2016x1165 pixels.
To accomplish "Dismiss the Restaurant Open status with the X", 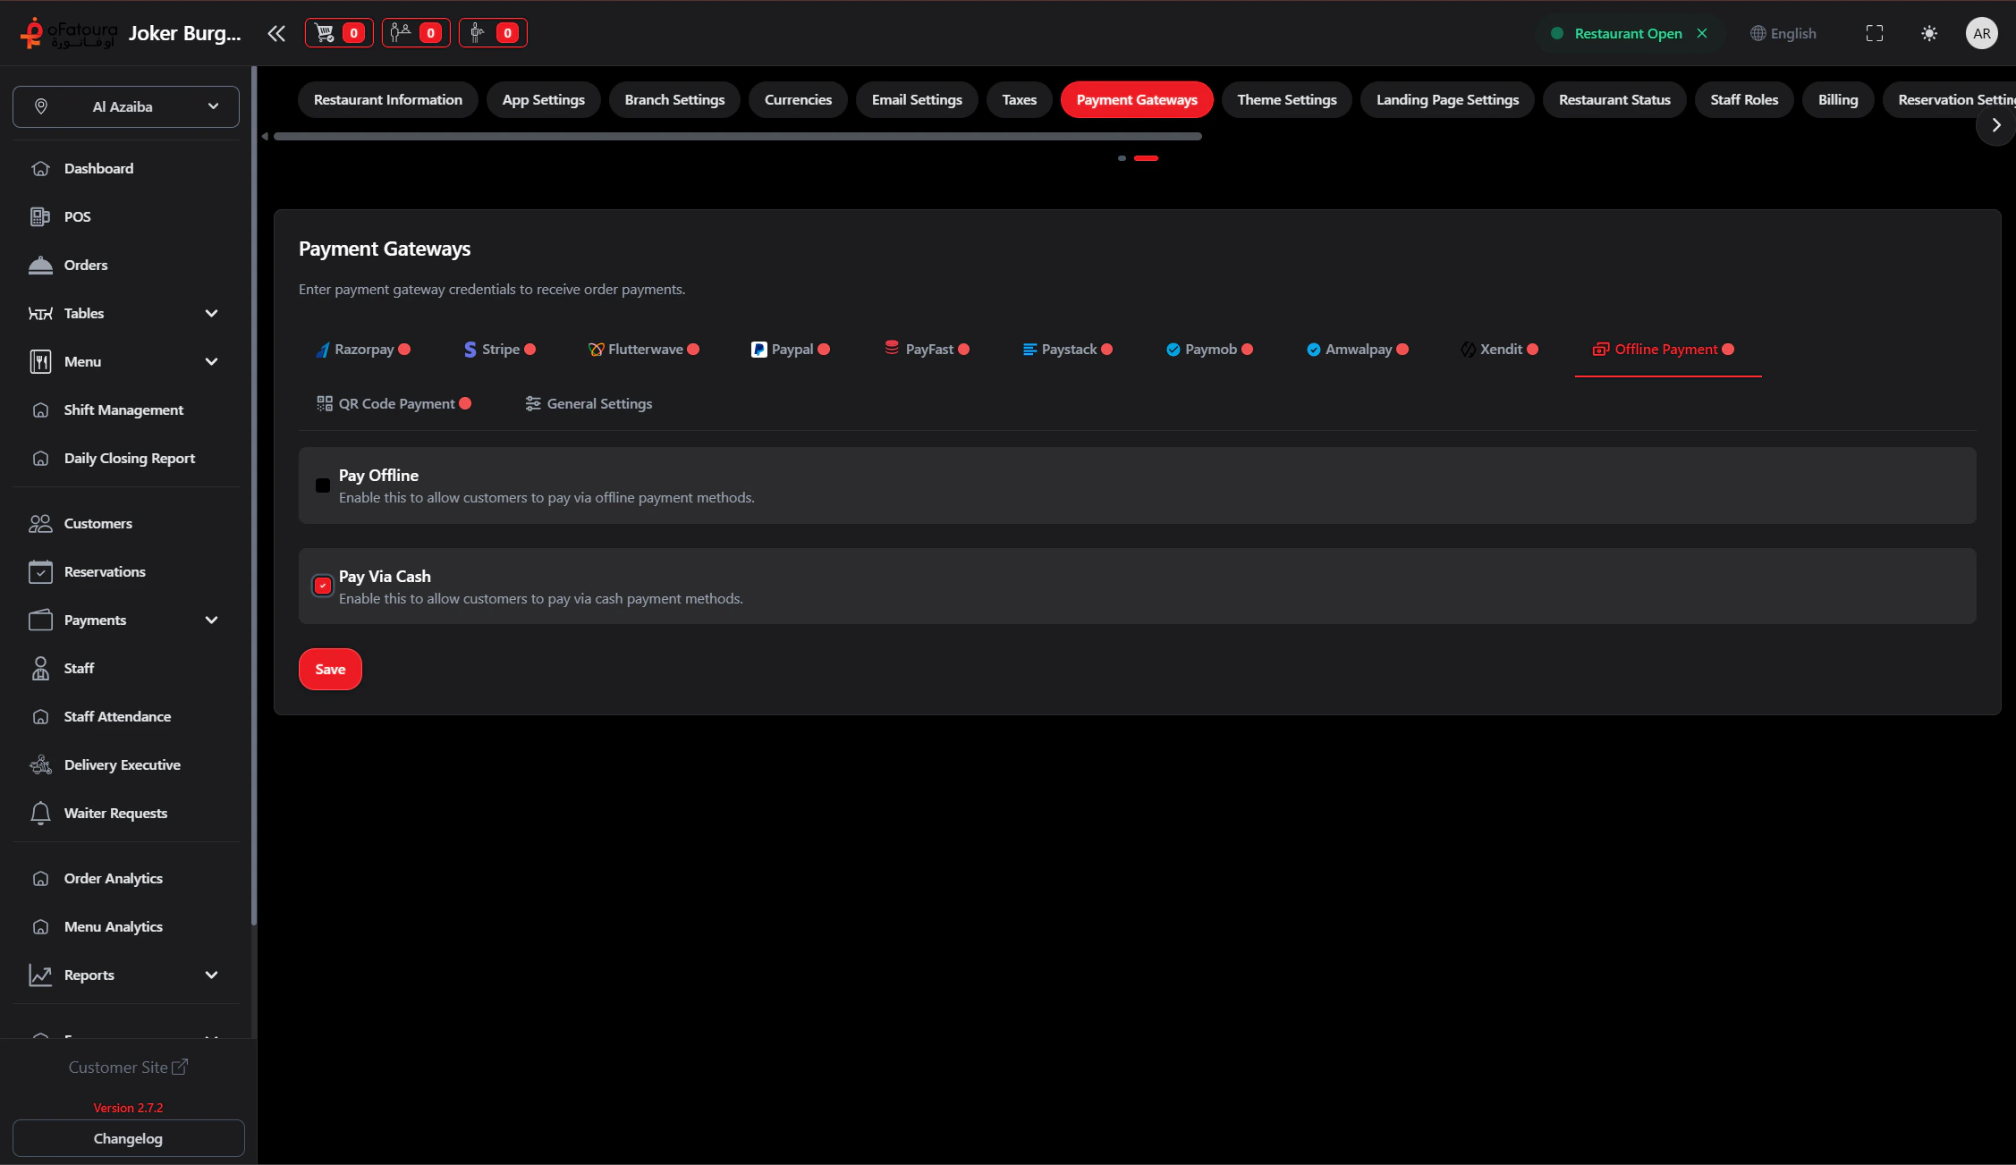I will (x=1703, y=33).
